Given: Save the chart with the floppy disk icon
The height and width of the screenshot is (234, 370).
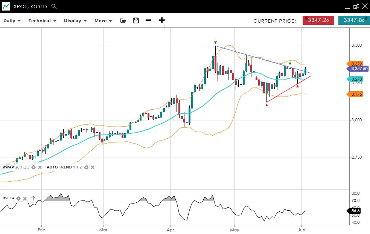Looking at the screenshot, I should pos(136,21).
